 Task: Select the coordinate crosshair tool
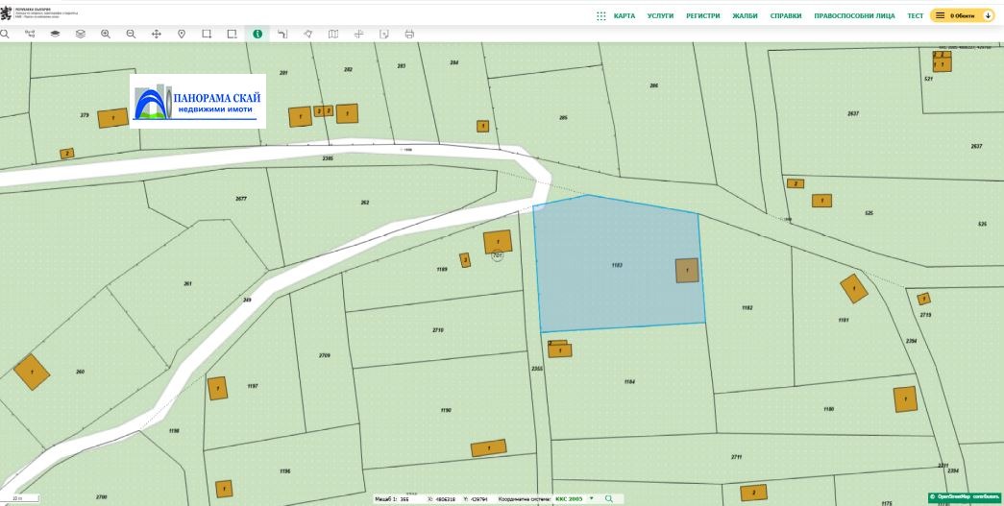click(358, 34)
